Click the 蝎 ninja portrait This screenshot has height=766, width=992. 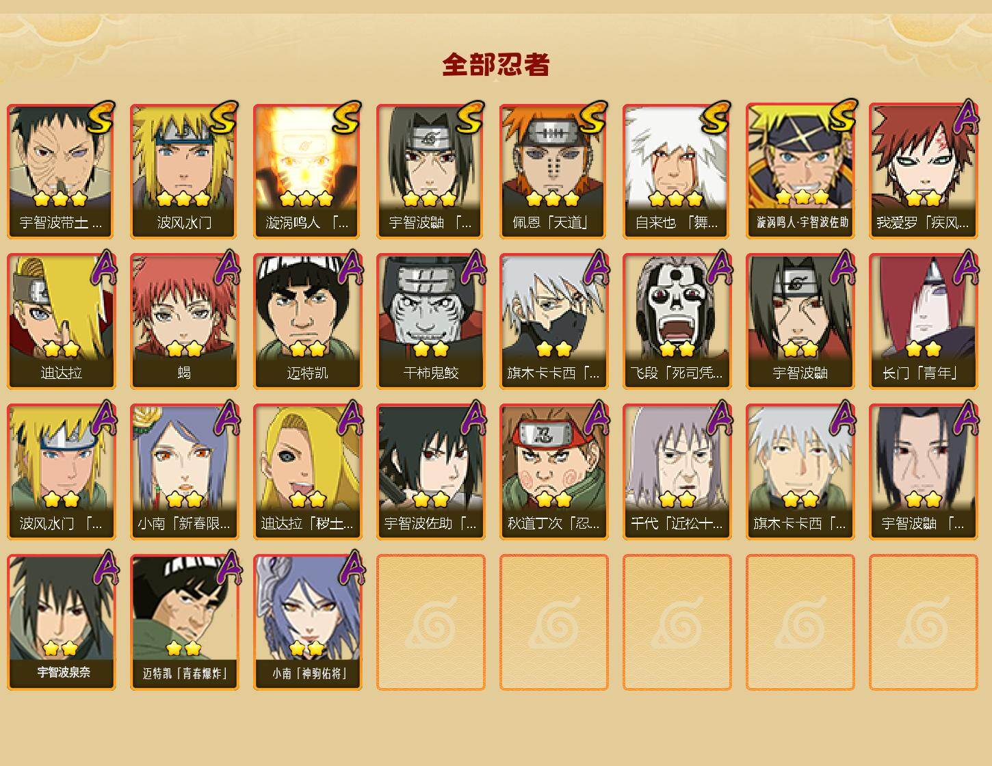click(184, 321)
